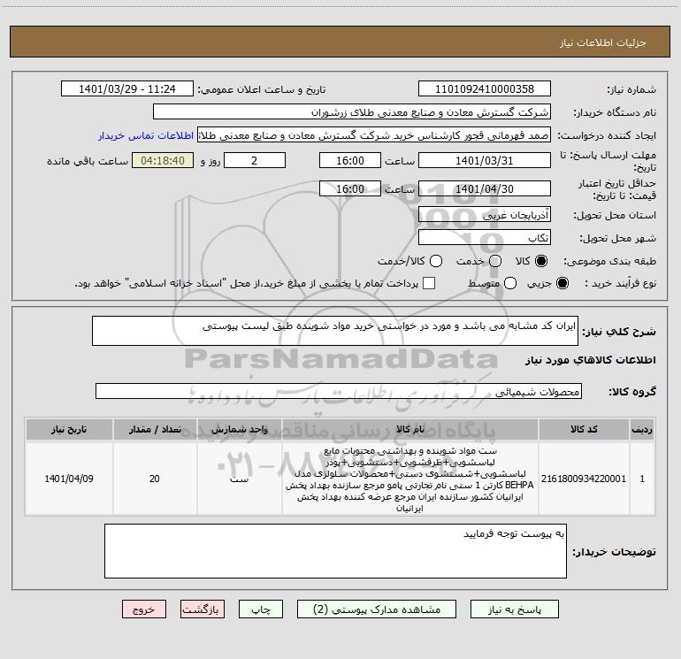This screenshot has height=659, width=681.
Task: Click the response deadline date 1401/03/31
Action: click(485, 160)
